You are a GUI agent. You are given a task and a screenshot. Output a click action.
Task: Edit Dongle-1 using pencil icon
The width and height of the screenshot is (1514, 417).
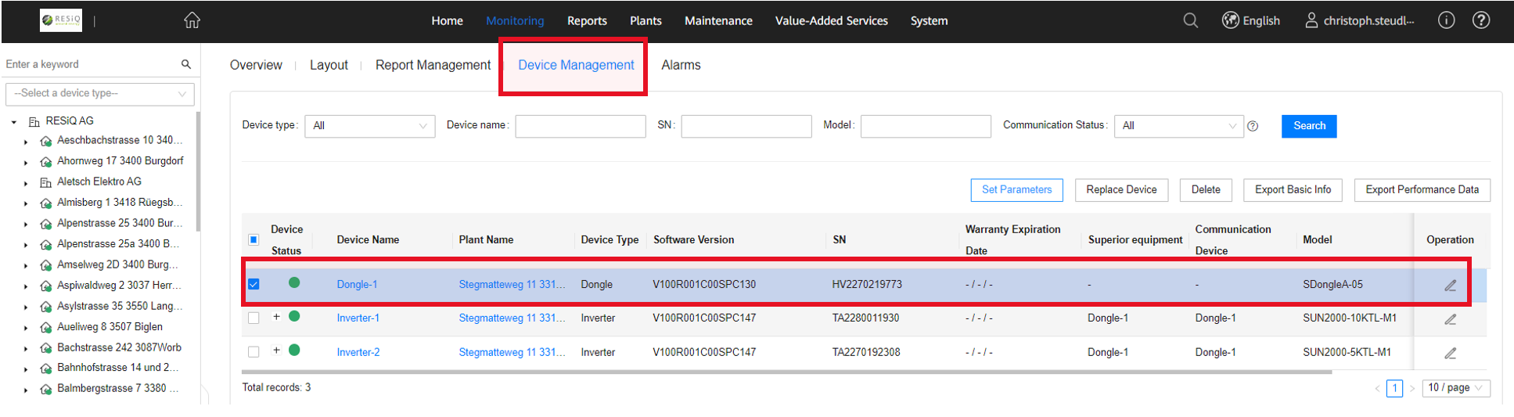[x=1450, y=286]
